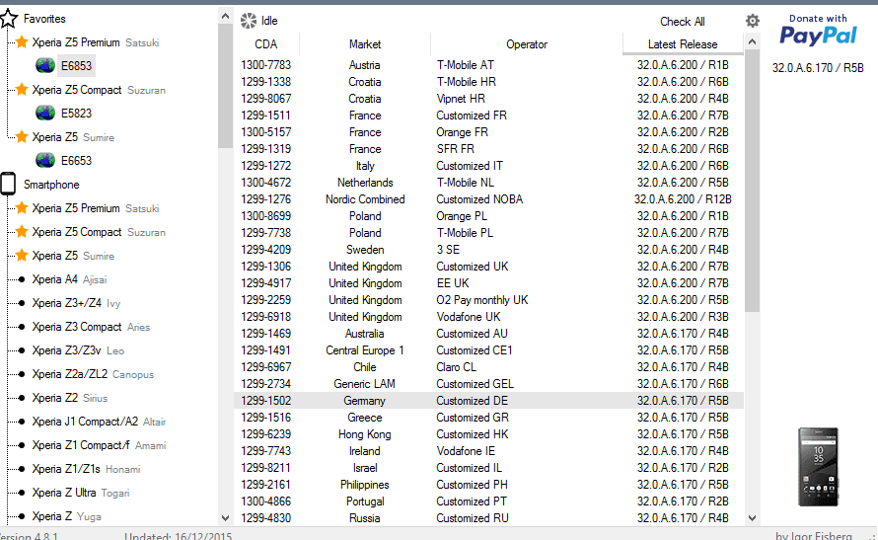The height and width of the screenshot is (540, 878).
Task: Select E5823 model in Favorites
Action: [76, 114]
